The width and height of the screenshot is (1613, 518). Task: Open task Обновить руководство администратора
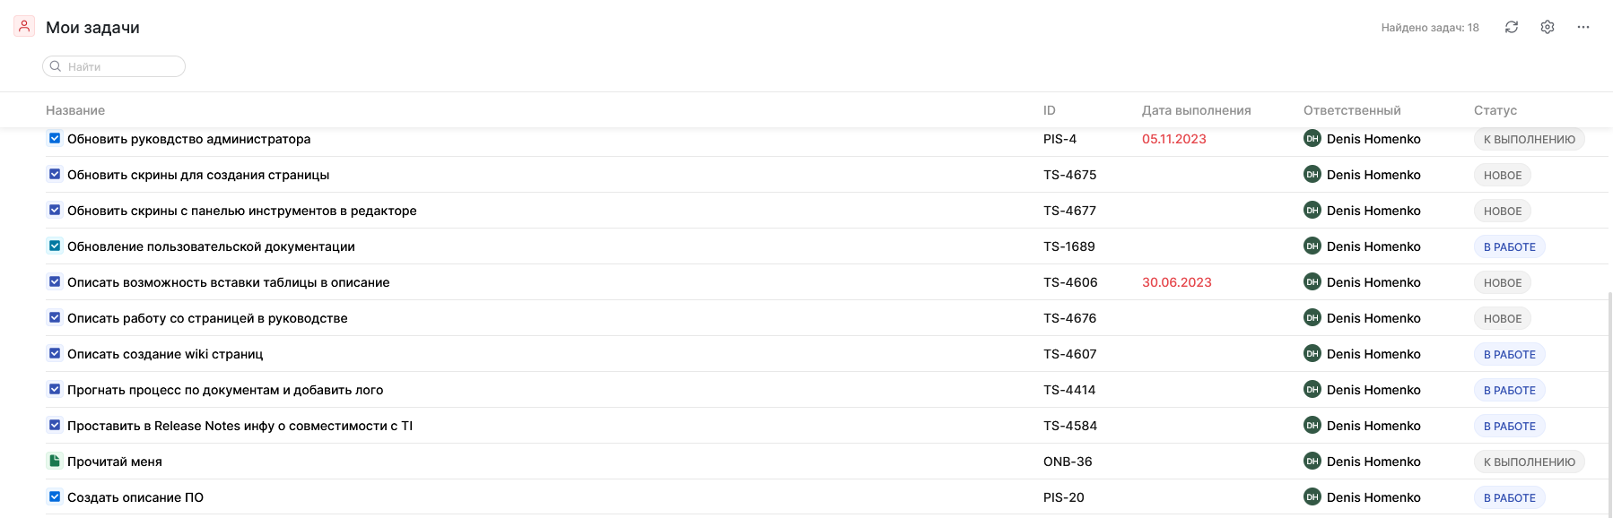pos(188,139)
